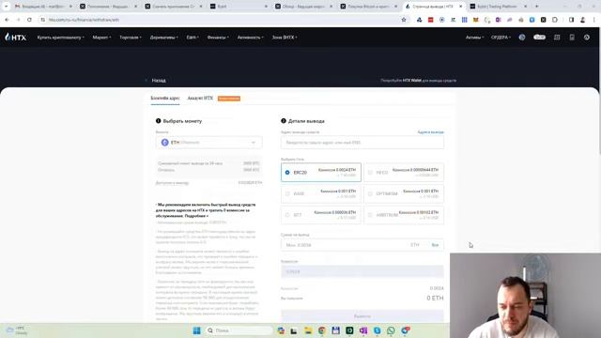This screenshot has width=601, height=338.
Task: Click the mobile app download icon in header
Action: [x=572, y=38]
